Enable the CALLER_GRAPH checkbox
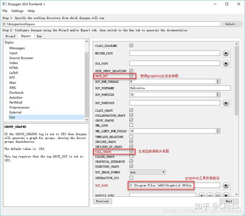The image size is (245, 216). (131, 156)
